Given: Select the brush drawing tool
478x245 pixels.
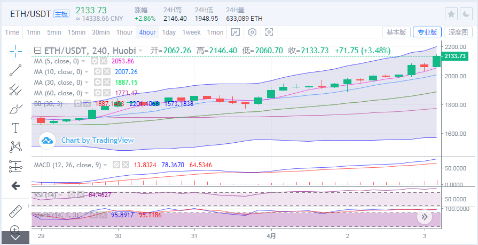Looking at the screenshot, I should tap(15, 109).
